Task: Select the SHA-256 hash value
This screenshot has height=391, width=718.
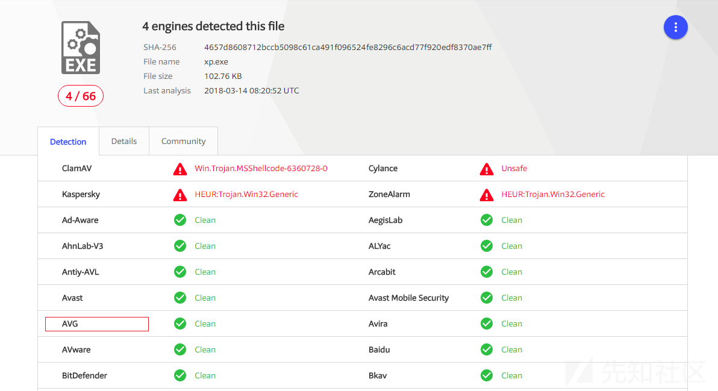Action: click(348, 47)
